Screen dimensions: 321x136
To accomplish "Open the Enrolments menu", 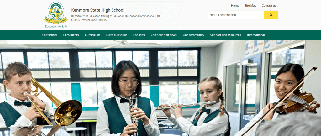I will pyautogui.click(x=71, y=35).
